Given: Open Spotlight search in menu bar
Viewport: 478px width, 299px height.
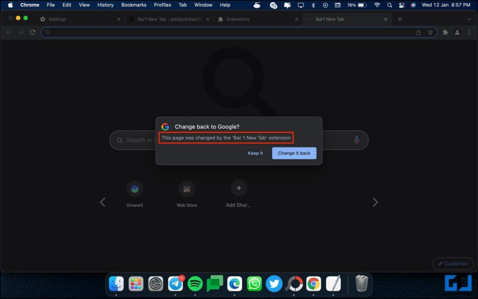Looking at the screenshot, I should point(390,5).
